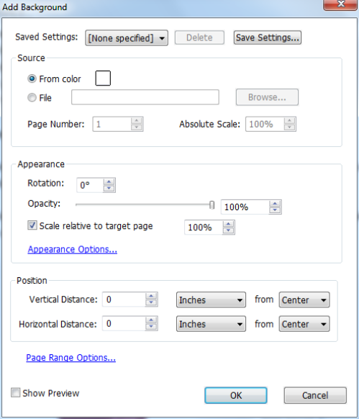Increase Rotation using the up arrow

tap(109, 182)
